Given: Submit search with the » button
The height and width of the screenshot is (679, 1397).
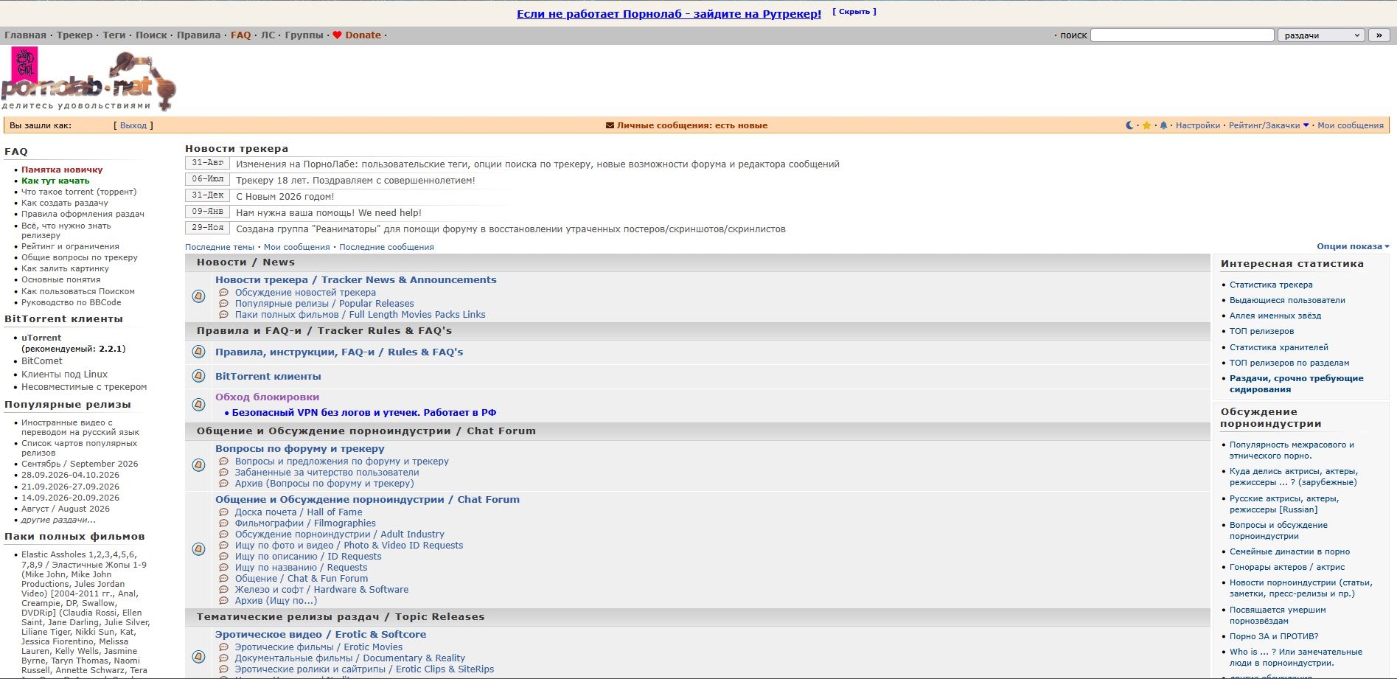Looking at the screenshot, I should [x=1379, y=35].
